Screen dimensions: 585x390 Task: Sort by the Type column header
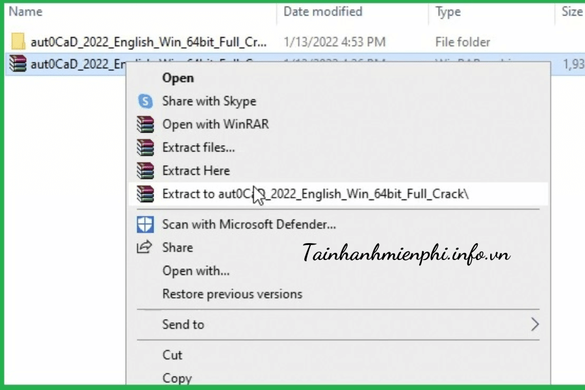(448, 12)
